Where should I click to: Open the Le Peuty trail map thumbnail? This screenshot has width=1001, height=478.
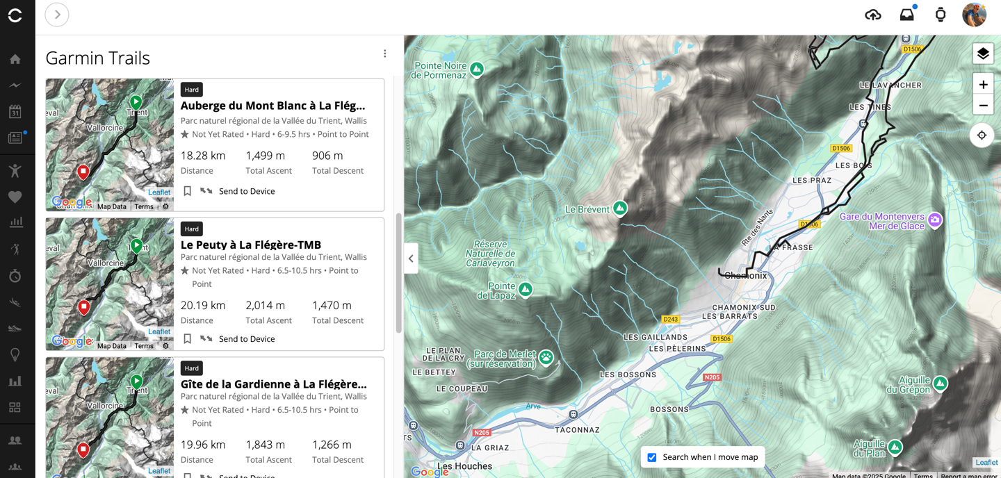click(x=110, y=283)
